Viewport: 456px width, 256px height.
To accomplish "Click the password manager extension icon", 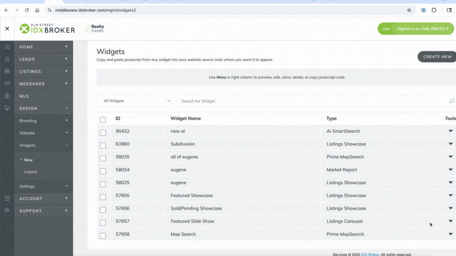I will tap(424, 10).
